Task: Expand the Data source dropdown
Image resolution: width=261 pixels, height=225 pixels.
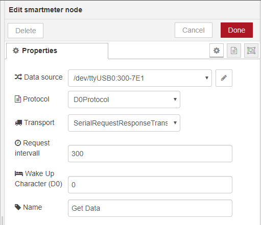Action: pos(140,78)
